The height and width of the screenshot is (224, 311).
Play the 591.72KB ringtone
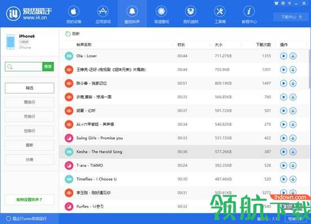[283, 111]
